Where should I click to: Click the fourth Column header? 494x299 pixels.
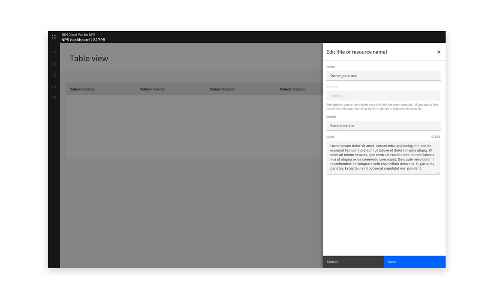tap(292, 89)
